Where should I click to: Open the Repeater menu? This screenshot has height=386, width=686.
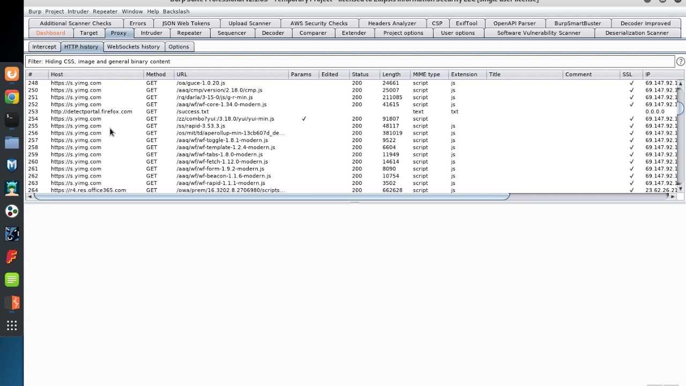coord(105,11)
